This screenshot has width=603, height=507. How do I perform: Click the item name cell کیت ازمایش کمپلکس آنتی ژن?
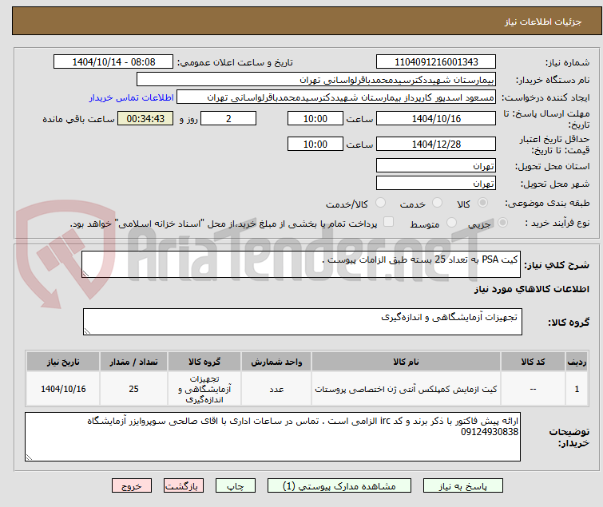click(406, 389)
